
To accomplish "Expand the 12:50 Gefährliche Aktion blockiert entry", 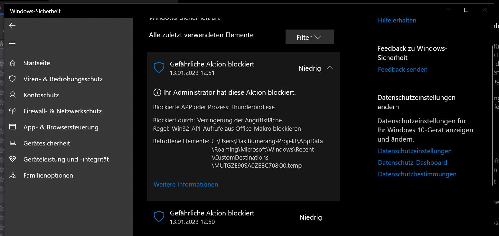I will point(243,217).
